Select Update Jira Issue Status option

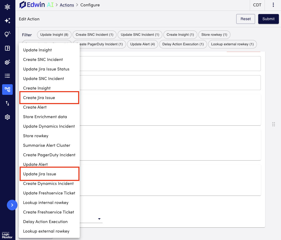pos(49,69)
